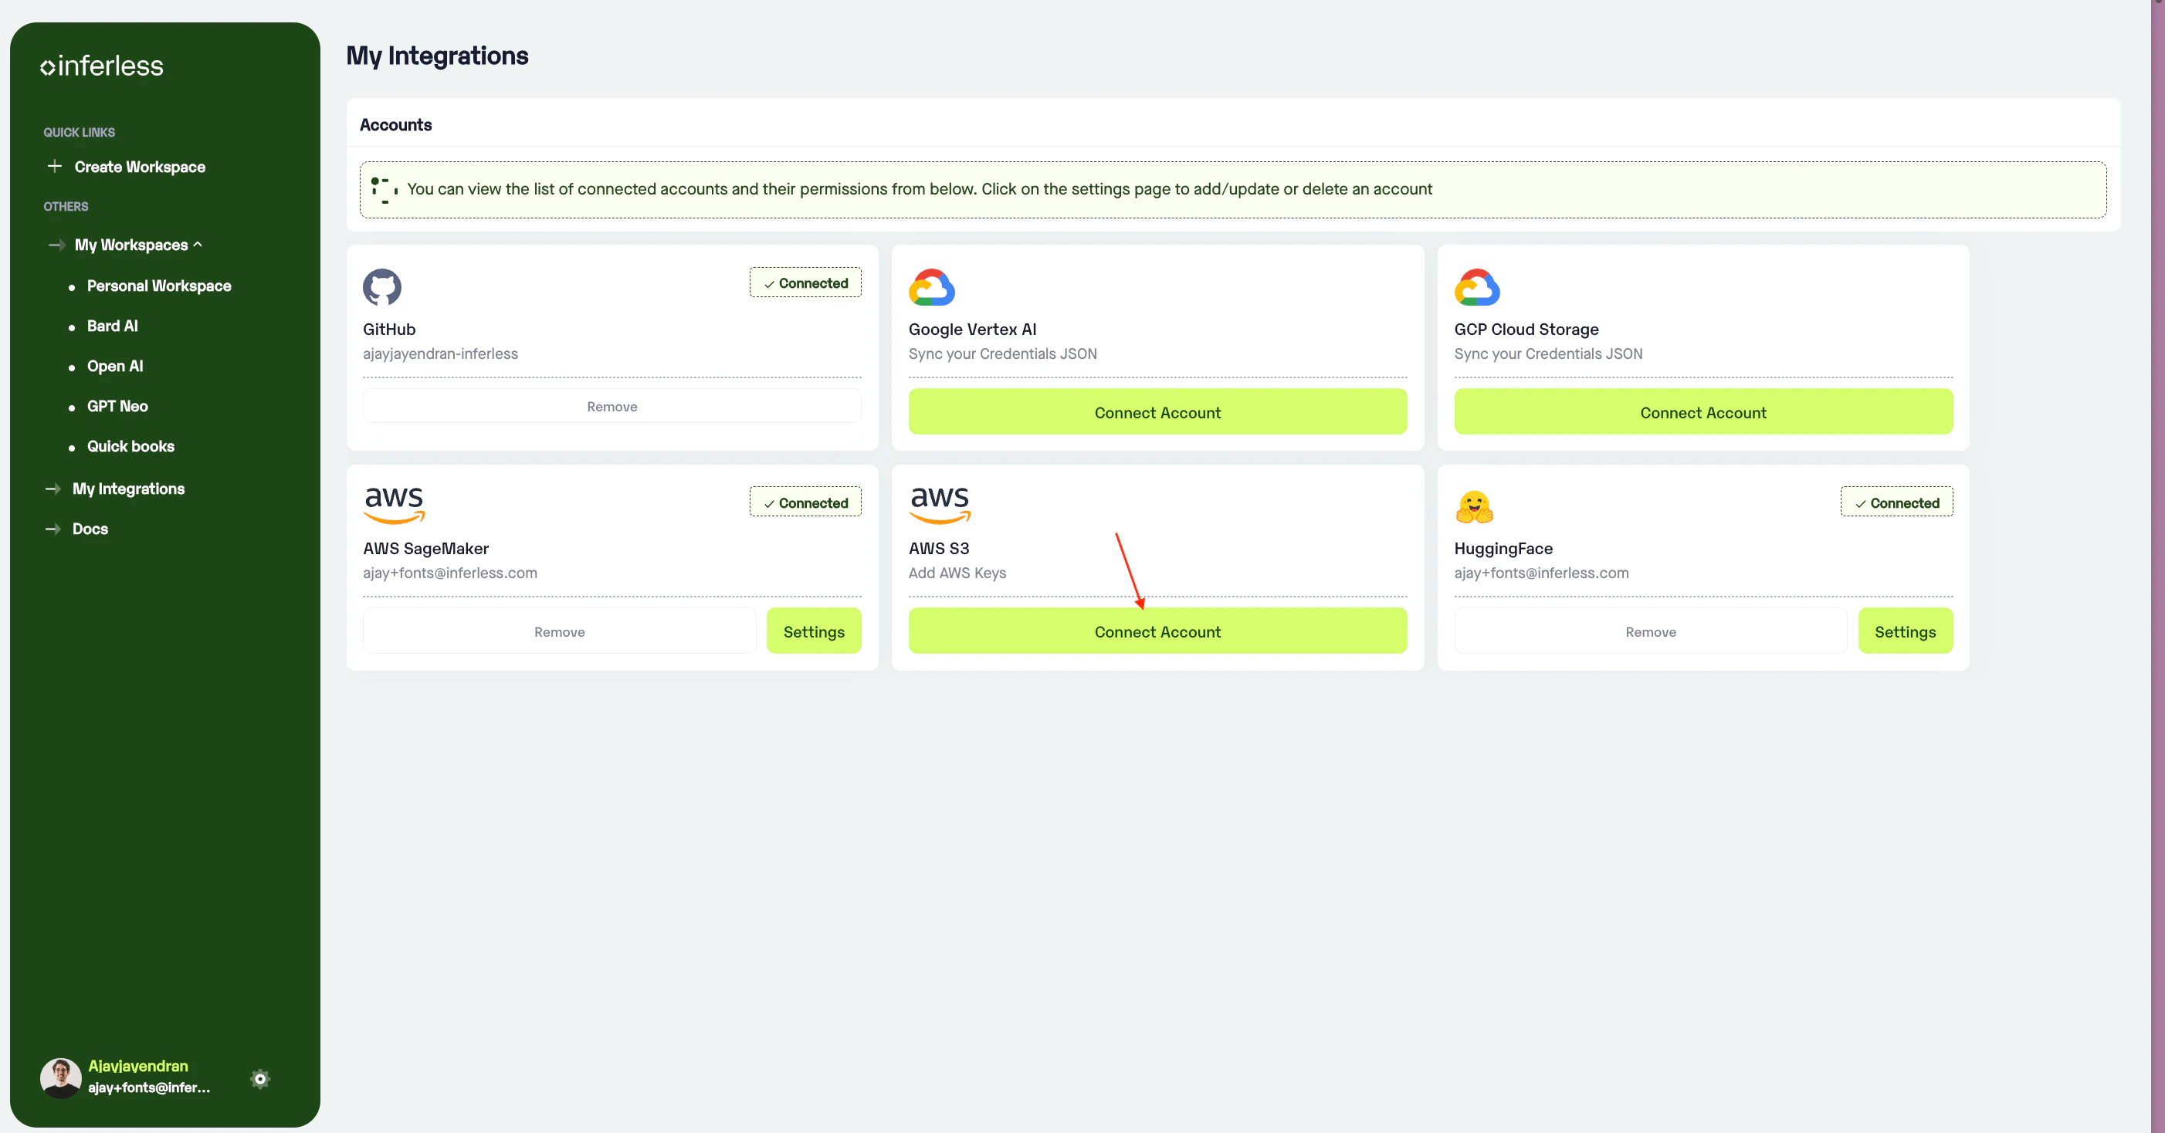Open settings via sidebar gear icon

pyautogui.click(x=259, y=1078)
